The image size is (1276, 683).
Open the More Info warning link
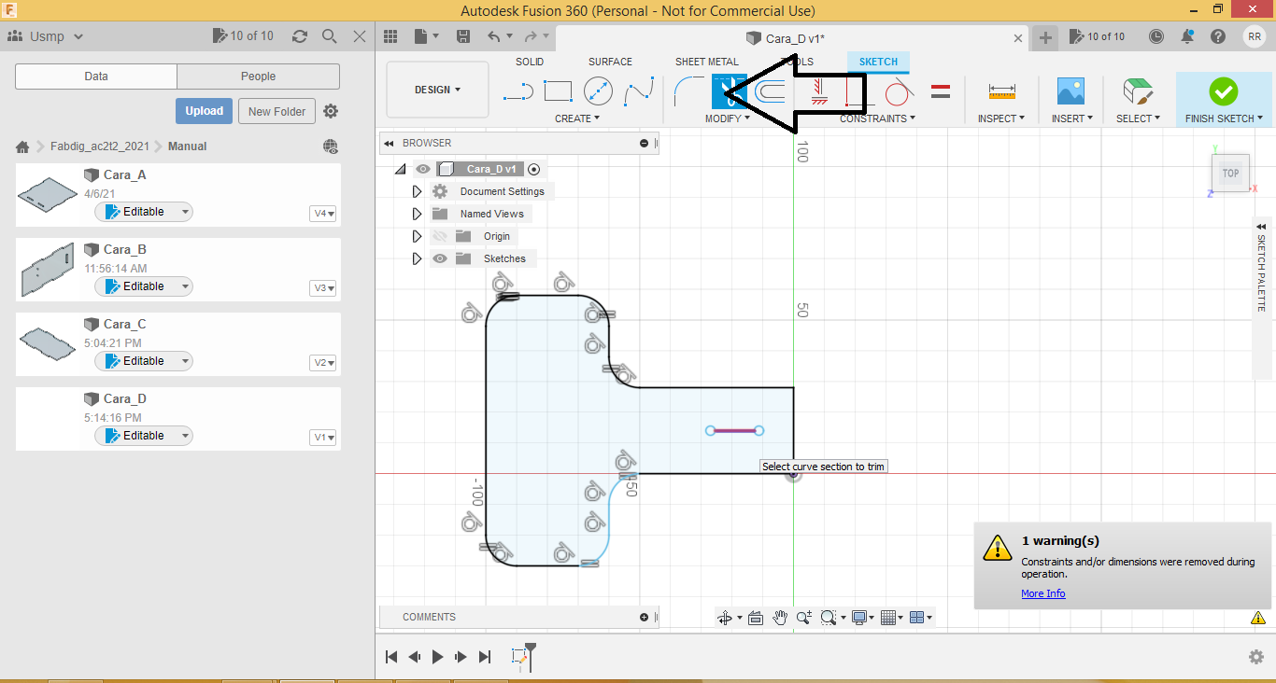coord(1043,593)
